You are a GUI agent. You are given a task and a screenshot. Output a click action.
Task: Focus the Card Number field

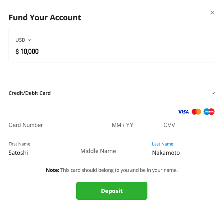click(58, 125)
